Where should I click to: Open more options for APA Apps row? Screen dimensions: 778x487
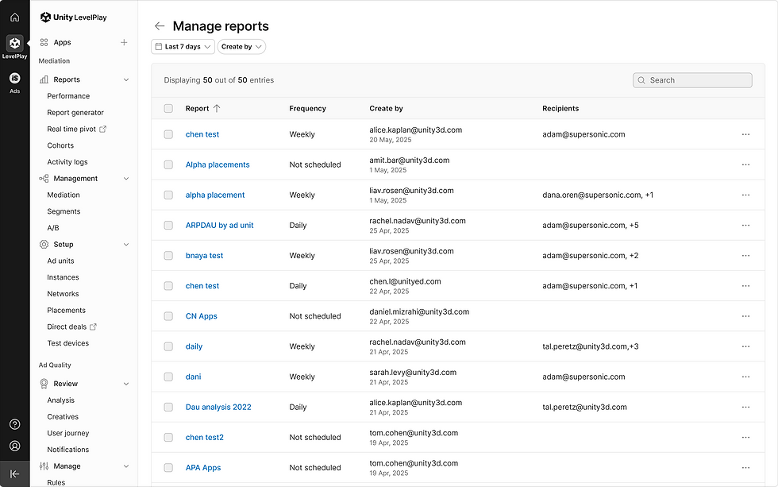(745, 468)
